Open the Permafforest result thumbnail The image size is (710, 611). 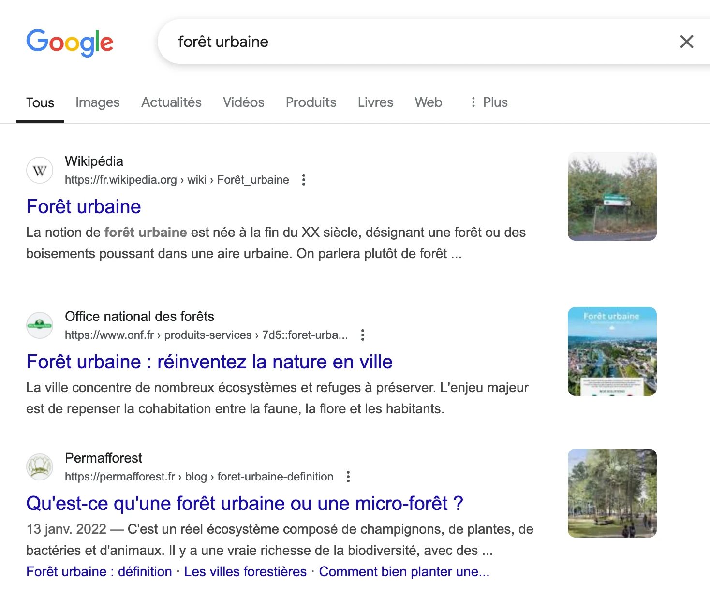tap(612, 493)
